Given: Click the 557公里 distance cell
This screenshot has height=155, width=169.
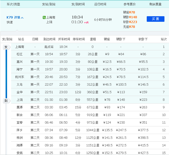Looking at the screenshot, I should (x=93, y=100).
